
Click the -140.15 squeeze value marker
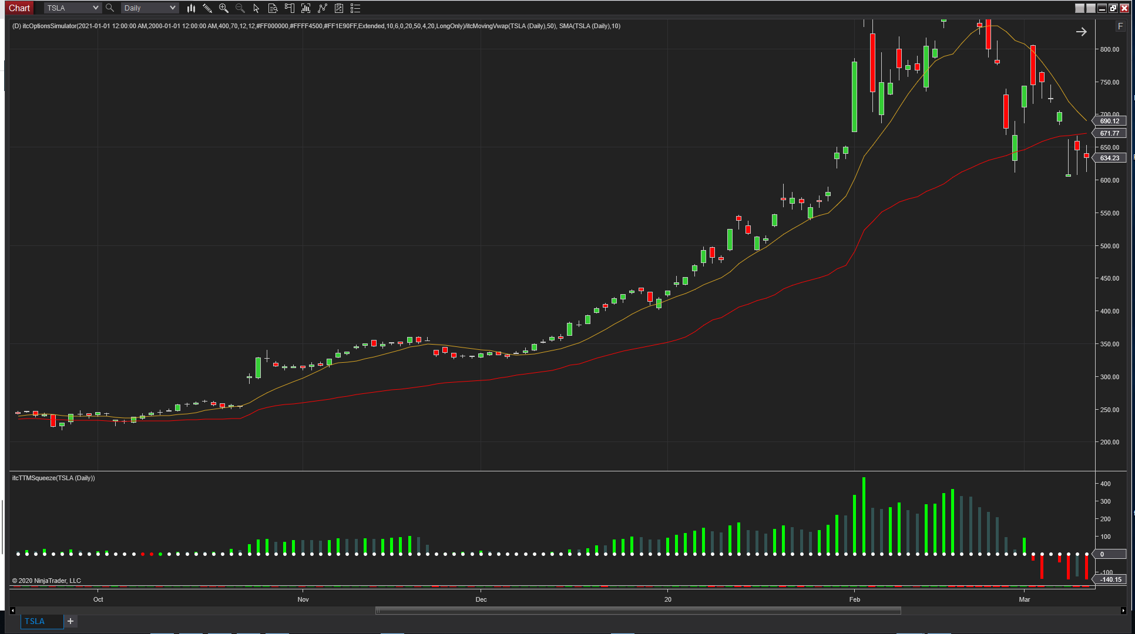point(1110,579)
